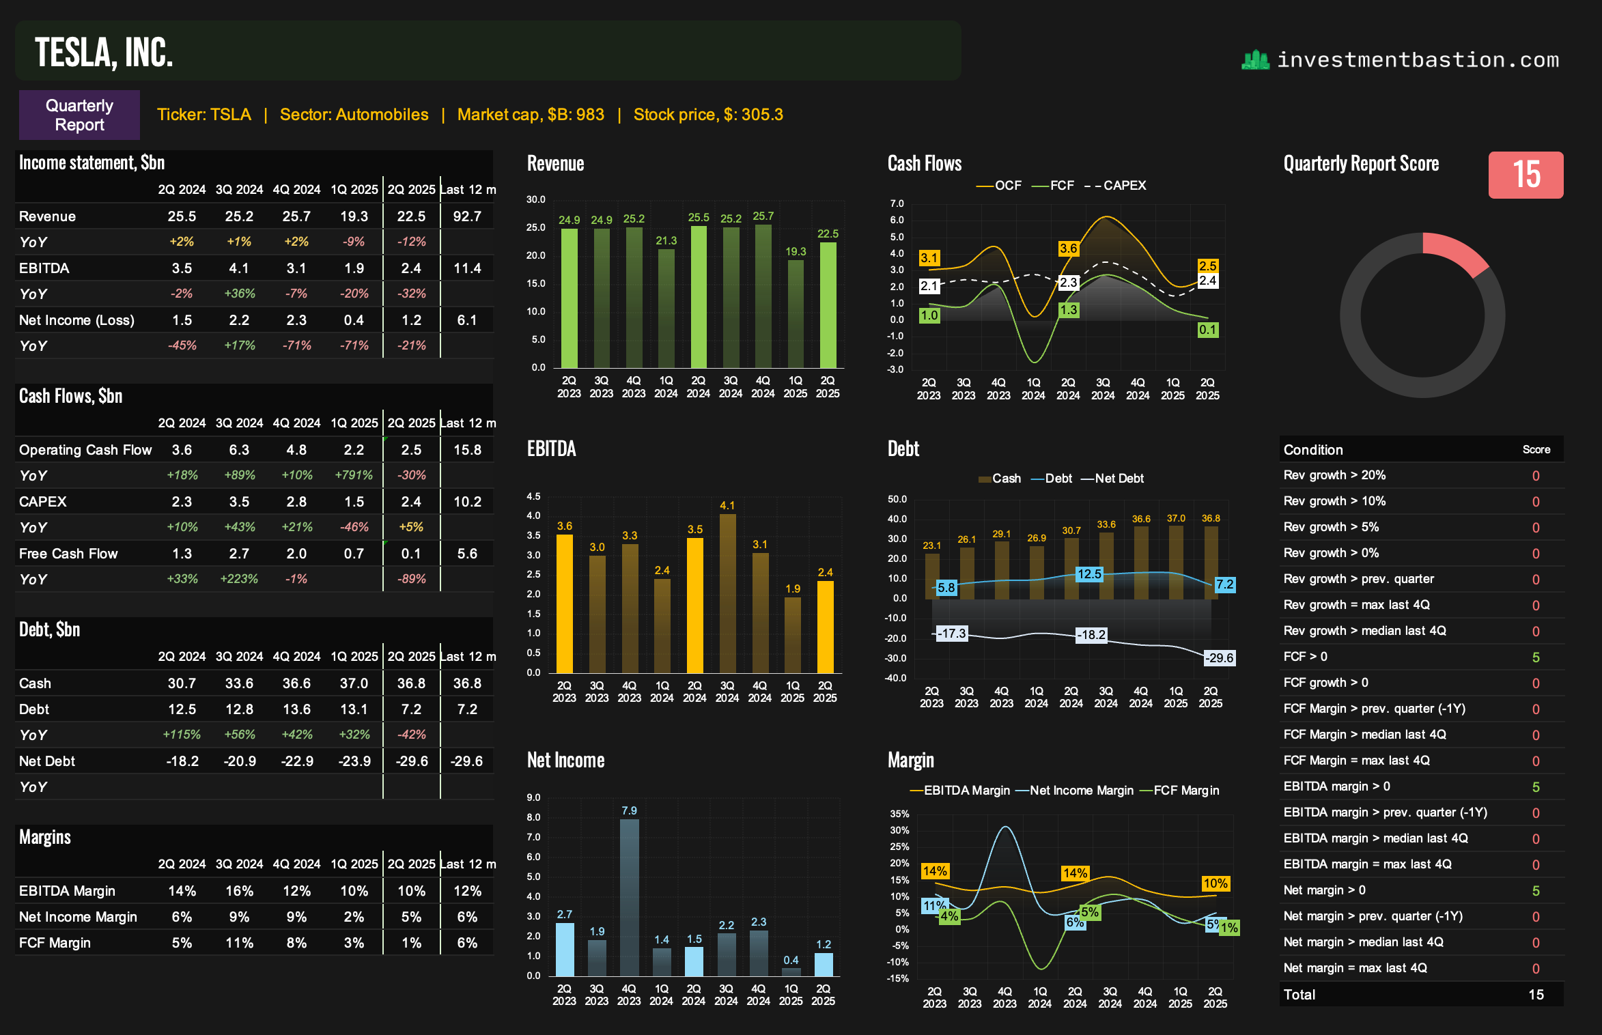The image size is (1602, 1035).
Task: Click the investmentbastion green buildings logo icon
Action: (x=1255, y=60)
